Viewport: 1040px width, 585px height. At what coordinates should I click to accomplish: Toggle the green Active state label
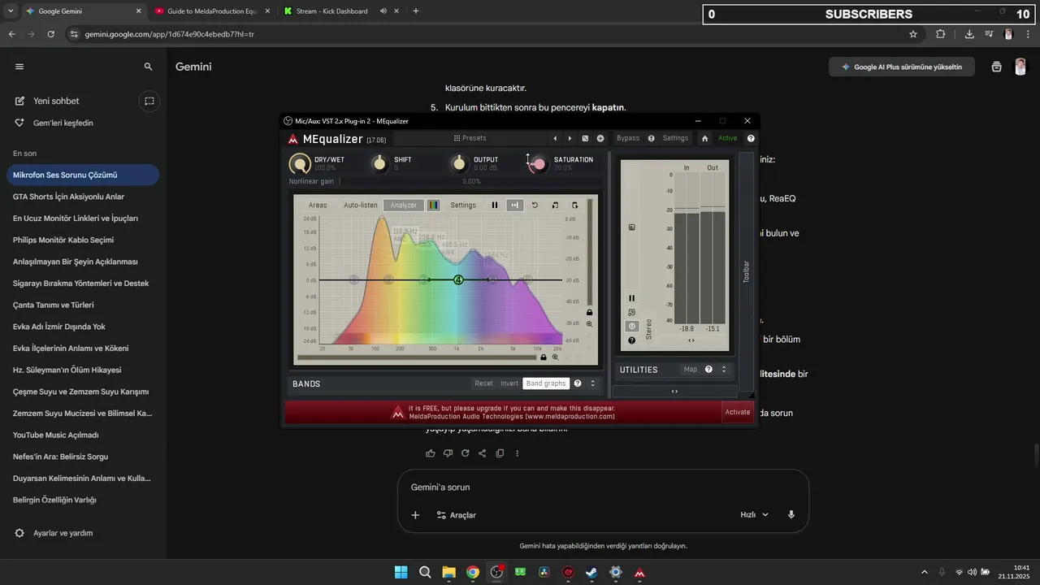tap(728, 138)
